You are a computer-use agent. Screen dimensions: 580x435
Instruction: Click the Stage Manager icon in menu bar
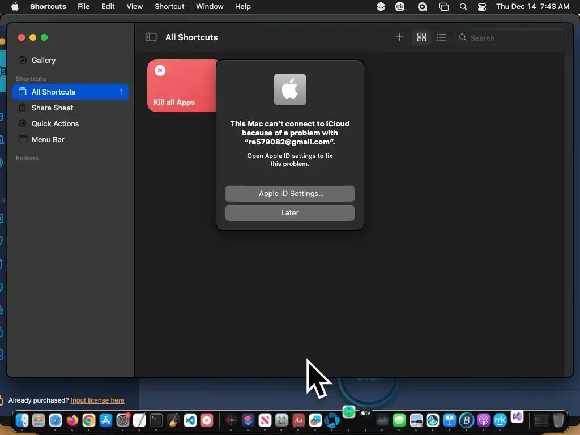click(x=443, y=7)
